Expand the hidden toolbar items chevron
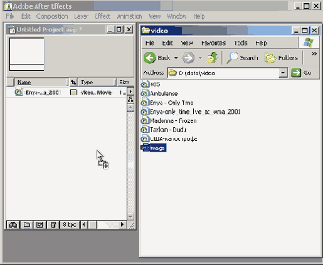Viewport: 323px width, 265px height. click(x=314, y=54)
